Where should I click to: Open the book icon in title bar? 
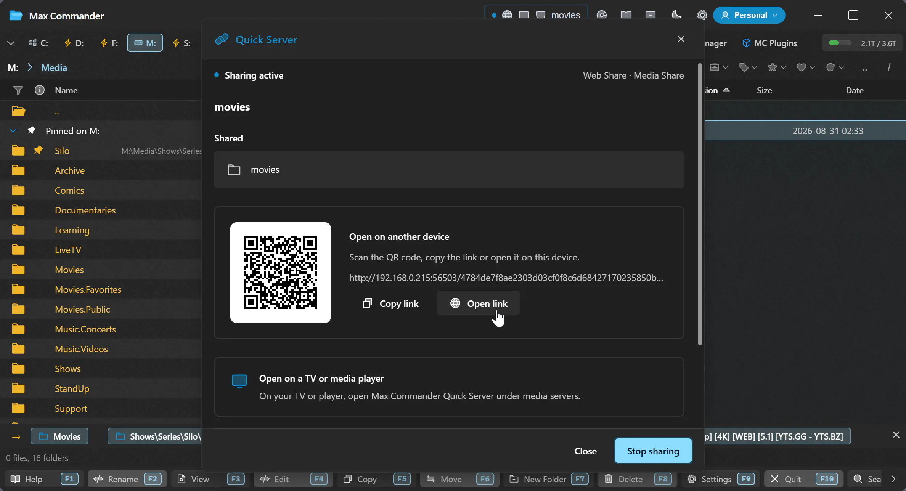tap(626, 15)
